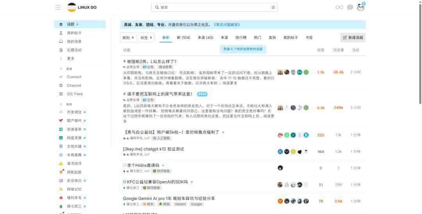Open topic 【黑与白公益站】用户破5k啦
This screenshot has width=422, height=214.
pos(171,132)
